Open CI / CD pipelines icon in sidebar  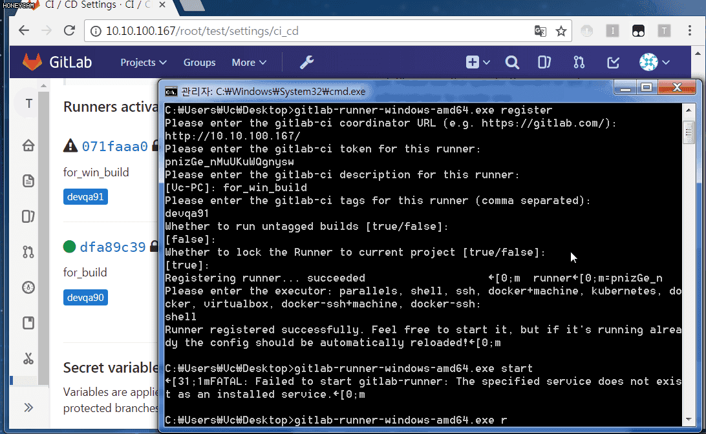28,287
